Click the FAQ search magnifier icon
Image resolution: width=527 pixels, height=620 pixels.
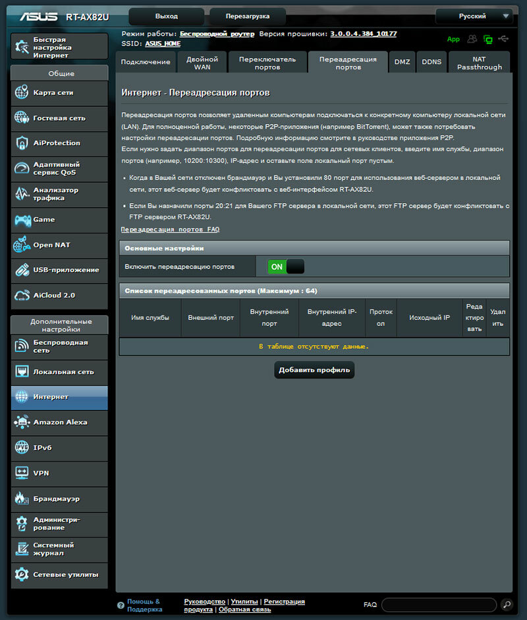click(507, 604)
